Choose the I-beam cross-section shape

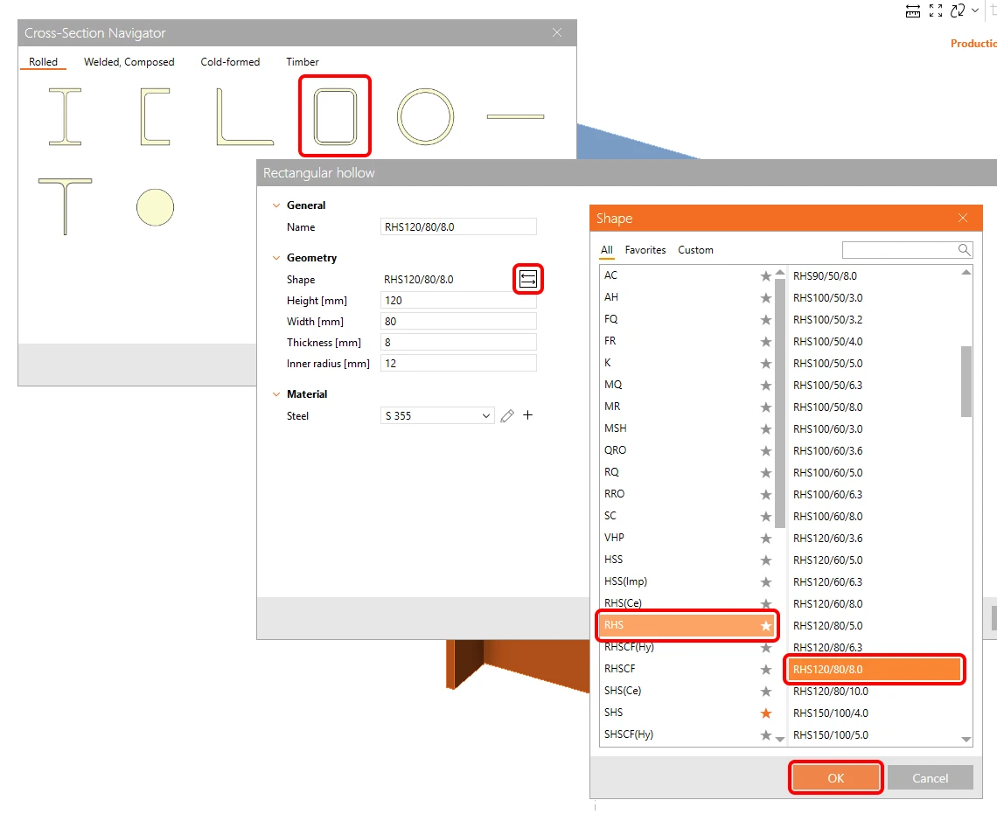[x=65, y=116]
